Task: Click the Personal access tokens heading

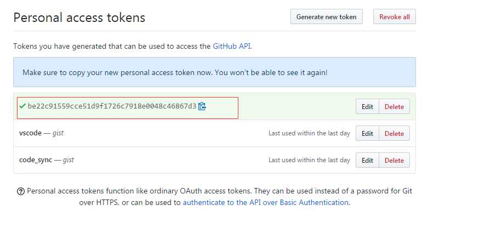Action: [x=79, y=18]
